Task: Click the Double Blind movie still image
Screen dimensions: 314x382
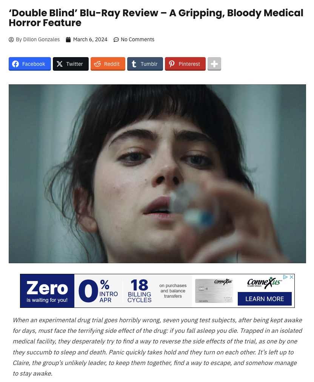Action: [157, 174]
